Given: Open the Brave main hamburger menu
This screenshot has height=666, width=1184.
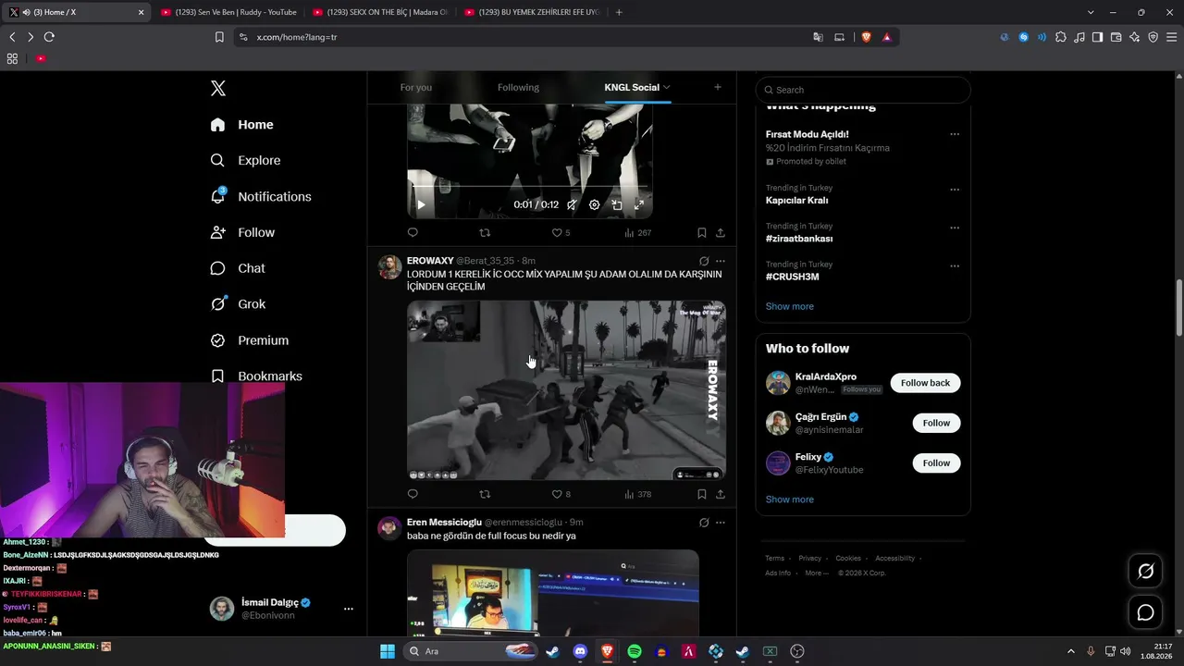Looking at the screenshot, I should pos(1171,37).
